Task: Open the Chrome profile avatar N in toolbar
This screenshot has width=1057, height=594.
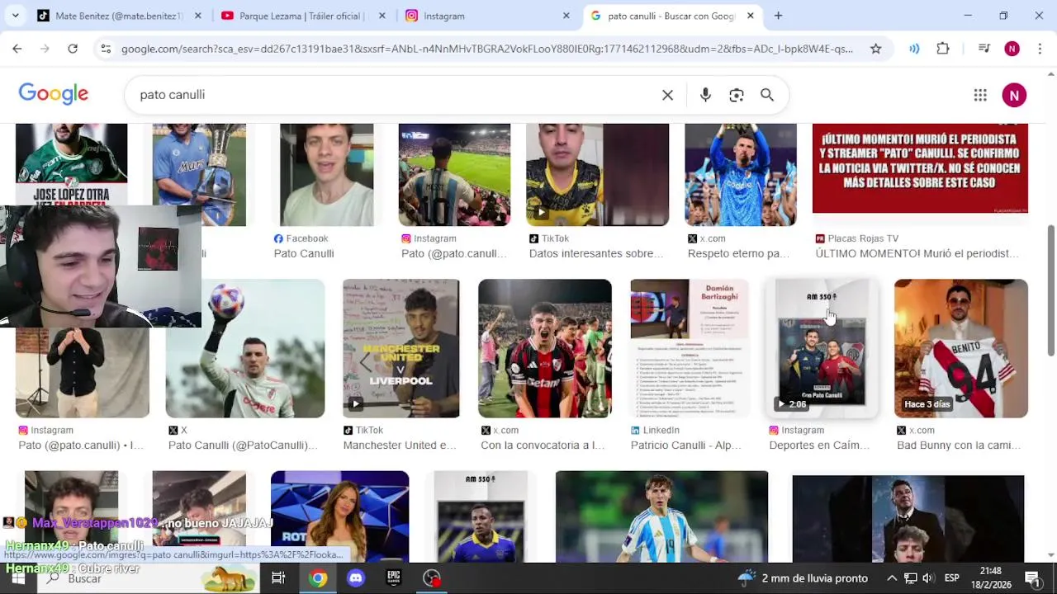Action: 1012,49
